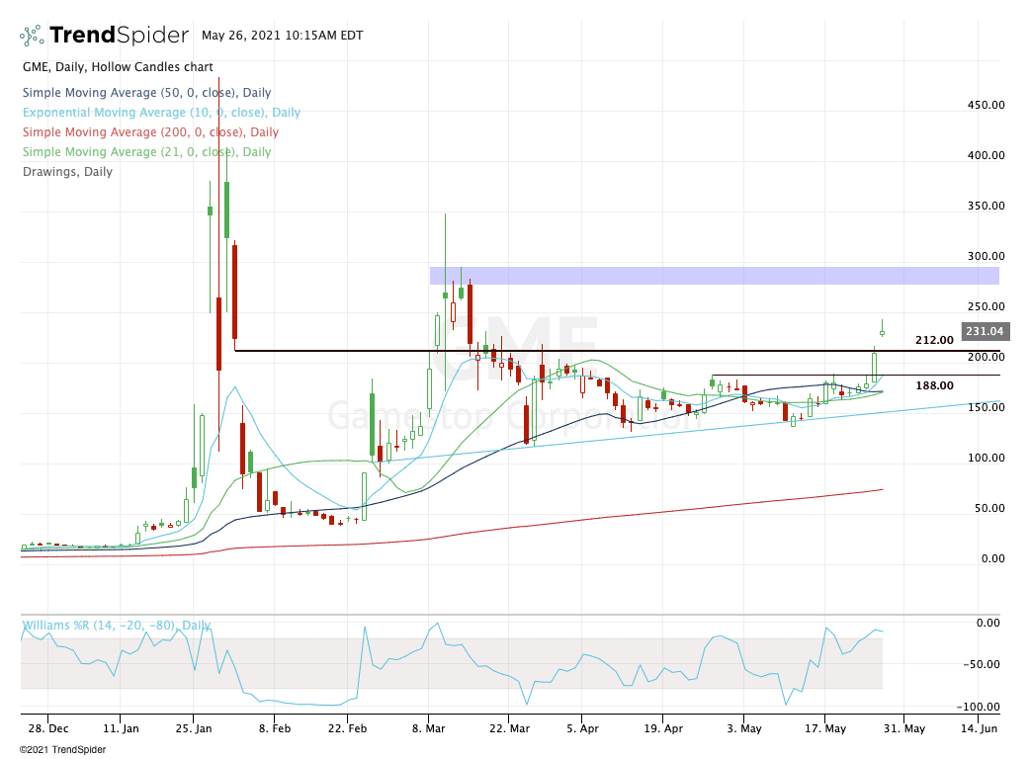The width and height of the screenshot is (1030, 759).
Task: Click the 300.00 price axis label
Action: point(986,256)
